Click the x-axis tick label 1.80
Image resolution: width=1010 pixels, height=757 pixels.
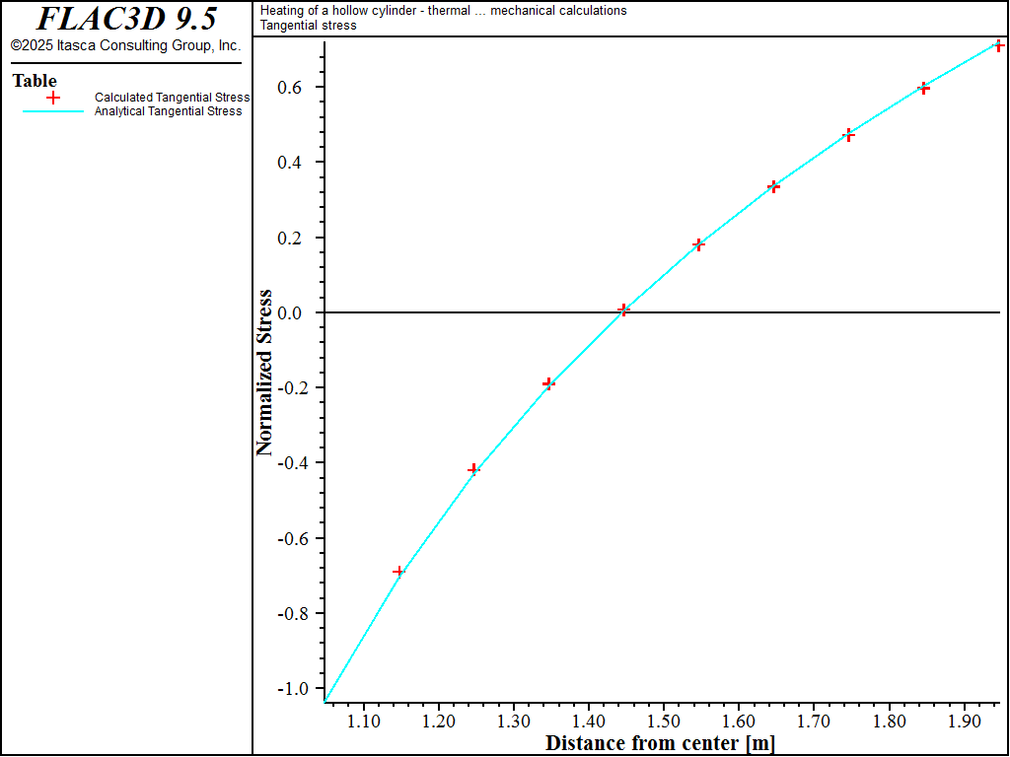click(889, 720)
